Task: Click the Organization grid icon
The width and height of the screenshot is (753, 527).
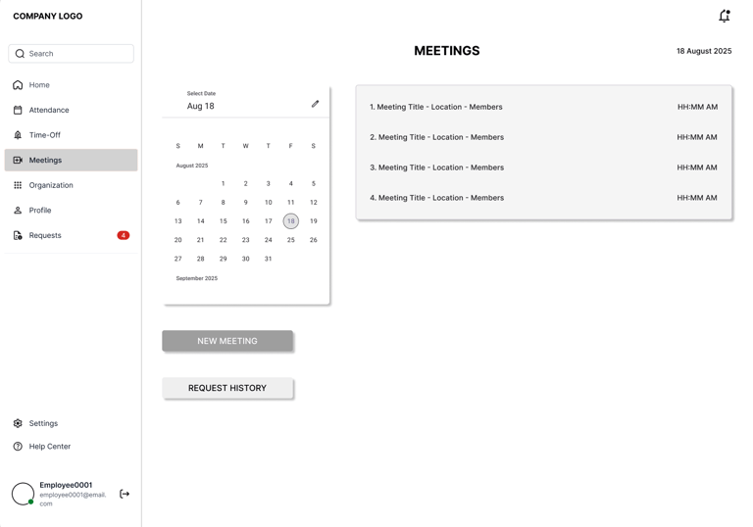Action: point(18,185)
